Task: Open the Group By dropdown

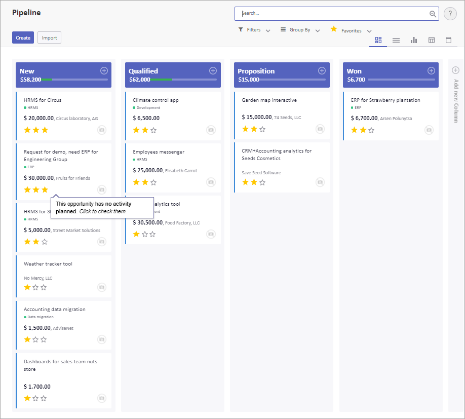Action: pyautogui.click(x=300, y=30)
